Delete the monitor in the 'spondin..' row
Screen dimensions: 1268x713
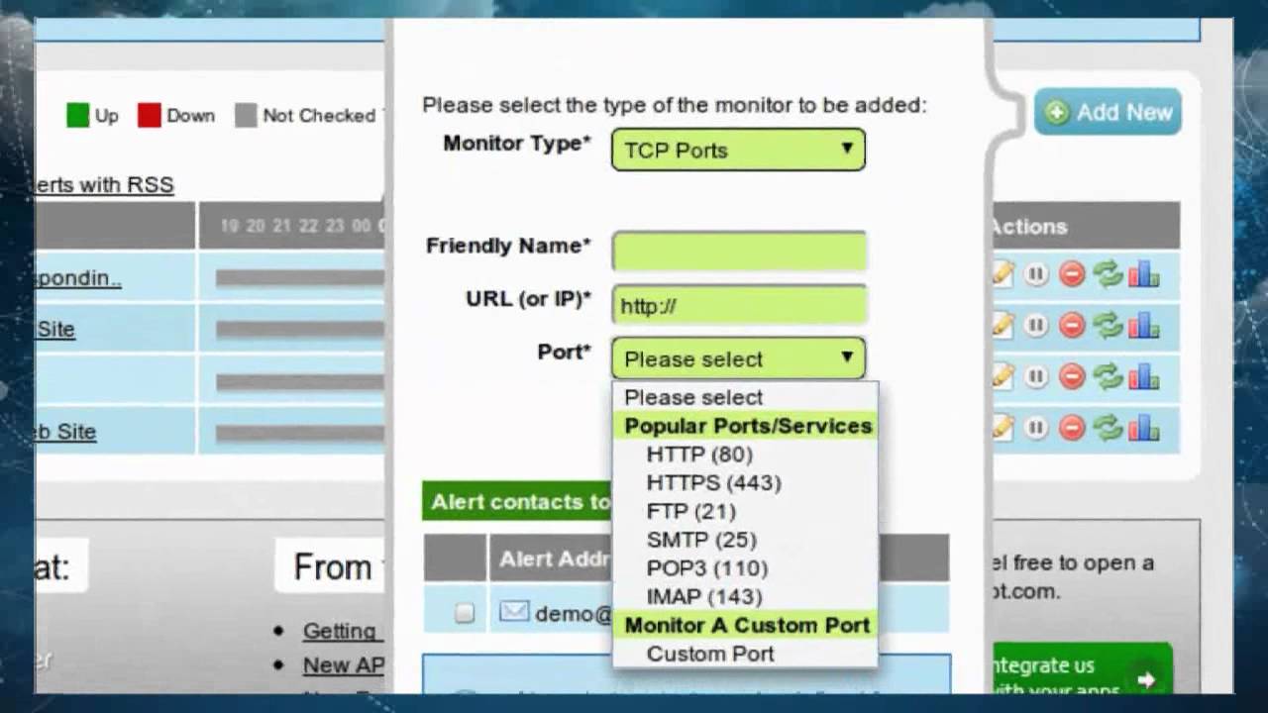click(x=1072, y=274)
